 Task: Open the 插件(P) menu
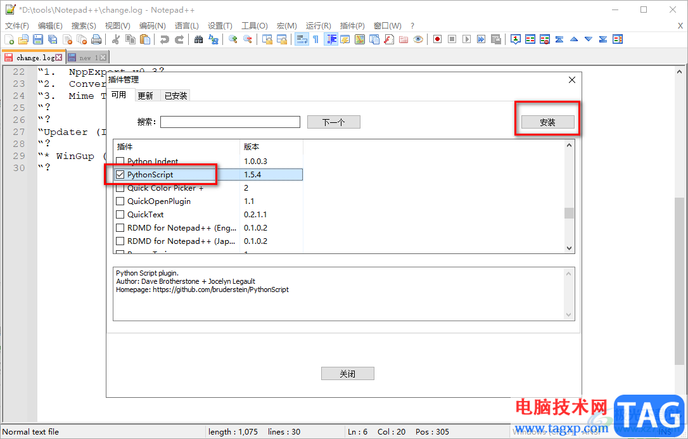[x=352, y=26]
